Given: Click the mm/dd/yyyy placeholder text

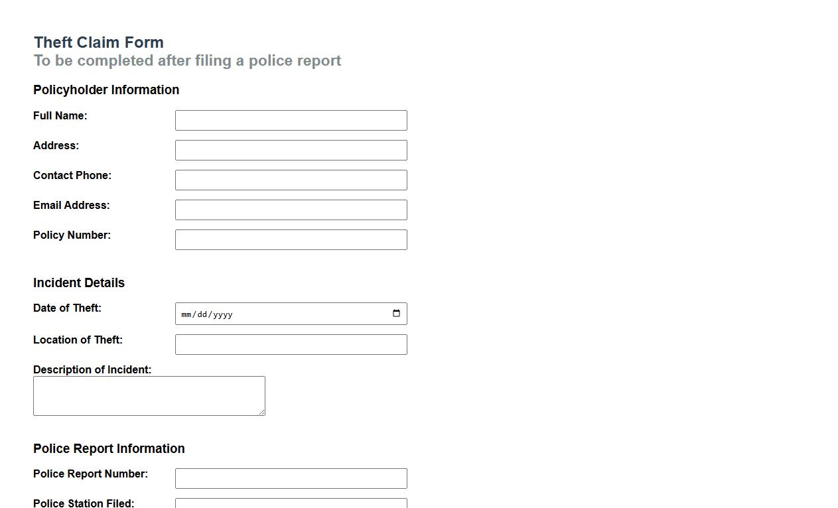Looking at the screenshot, I should point(207,314).
